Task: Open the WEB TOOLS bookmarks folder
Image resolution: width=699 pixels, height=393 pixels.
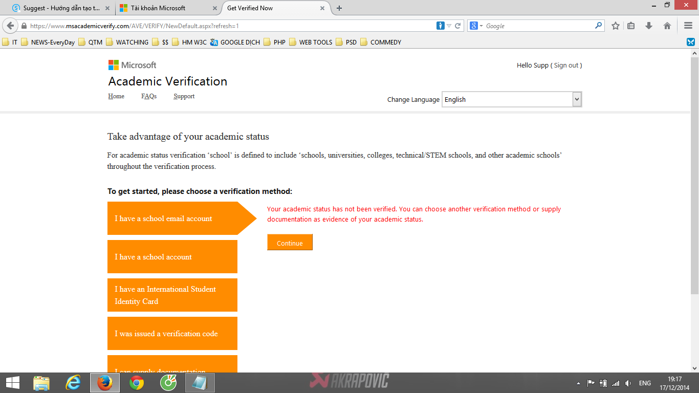Action: (x=311, y=42)
